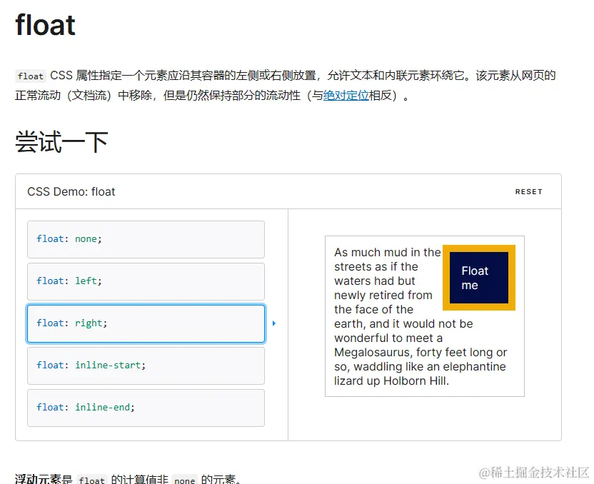Click the inline float code badge

30,76
